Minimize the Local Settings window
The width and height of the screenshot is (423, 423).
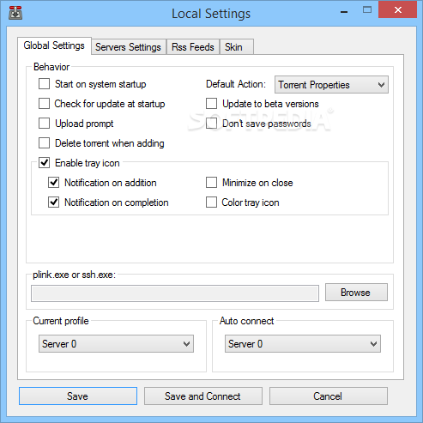point(344,11)
